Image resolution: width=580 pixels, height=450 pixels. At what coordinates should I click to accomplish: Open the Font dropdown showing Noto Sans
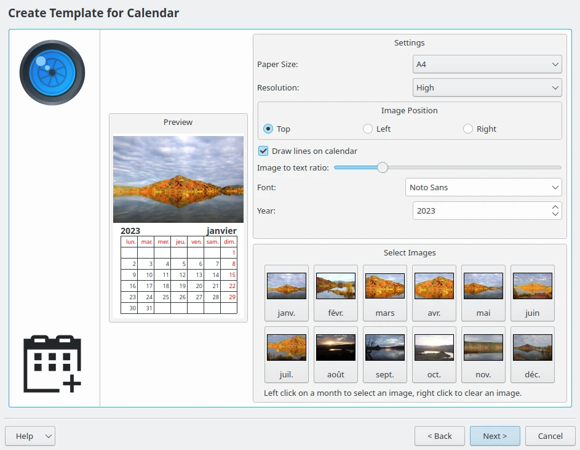483,187
